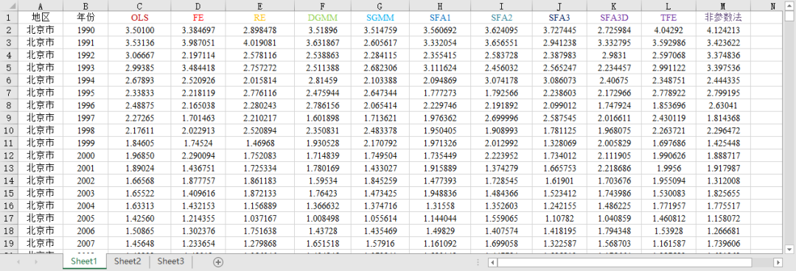Select column K header

coord(614,6)
